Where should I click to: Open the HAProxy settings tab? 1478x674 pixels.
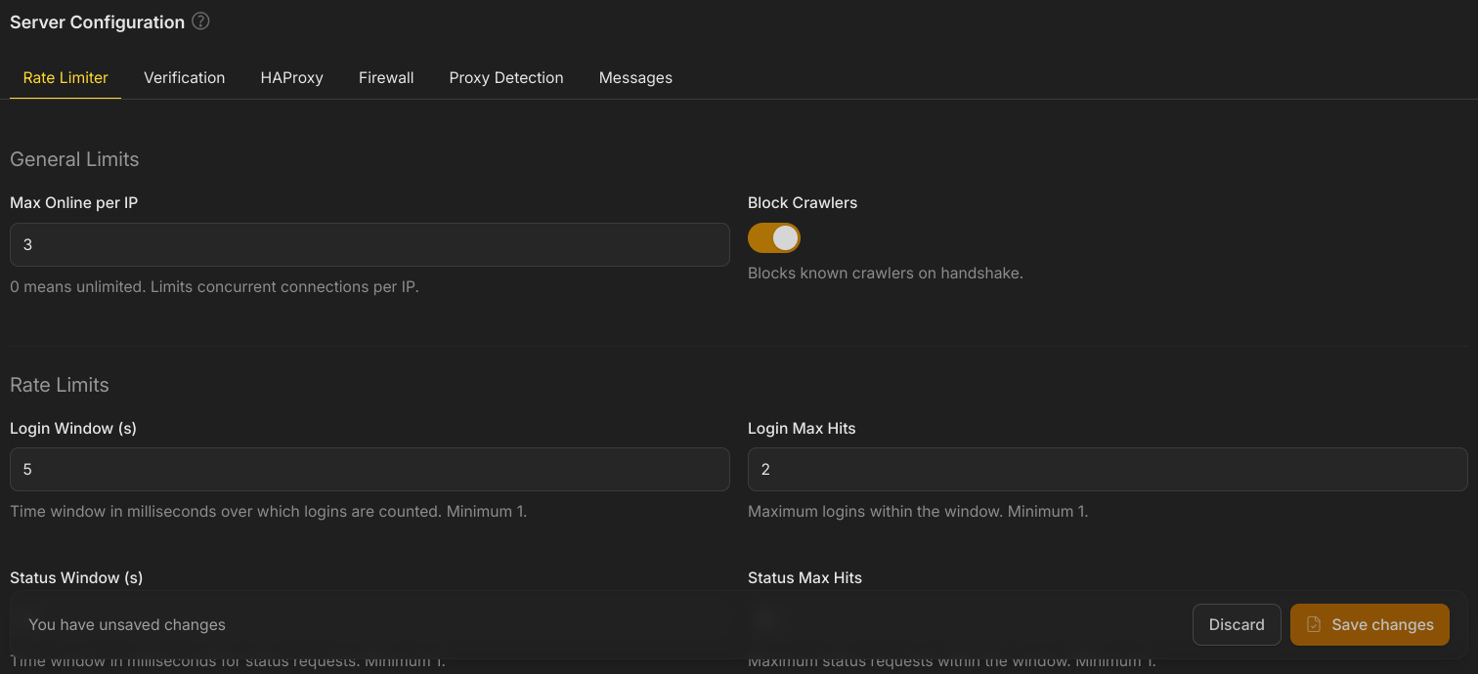click(x=291, y=77)
